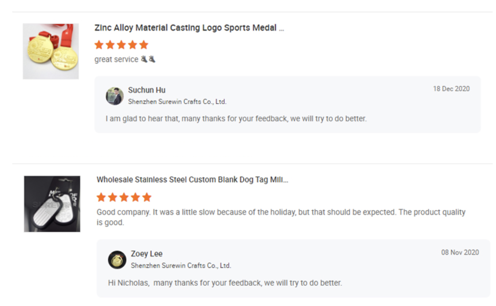Open the Zoey Lee name link
This screenshot has height=306, width=496.
(x=146, y=254)
